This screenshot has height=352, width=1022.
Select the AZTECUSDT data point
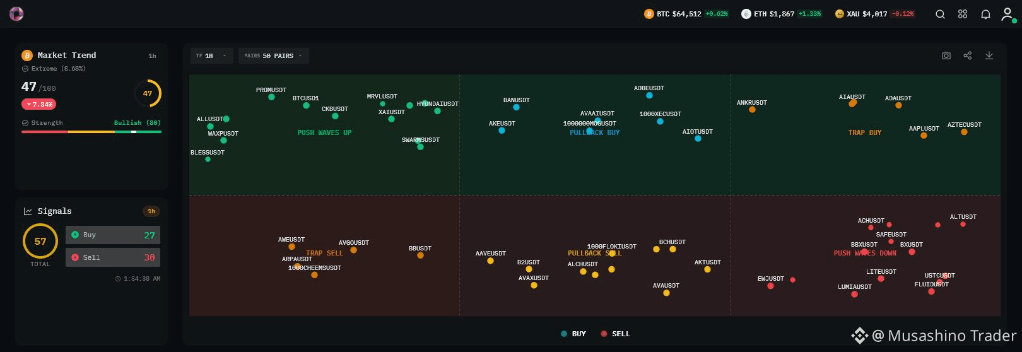pyautogui.click(x=964, y=132)
